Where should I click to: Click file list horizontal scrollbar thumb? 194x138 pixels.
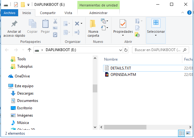click(x=125, y=127)
